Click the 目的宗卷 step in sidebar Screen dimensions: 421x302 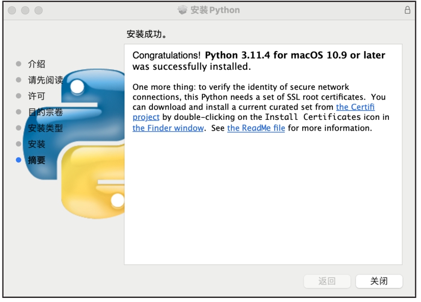click(45, 112)
